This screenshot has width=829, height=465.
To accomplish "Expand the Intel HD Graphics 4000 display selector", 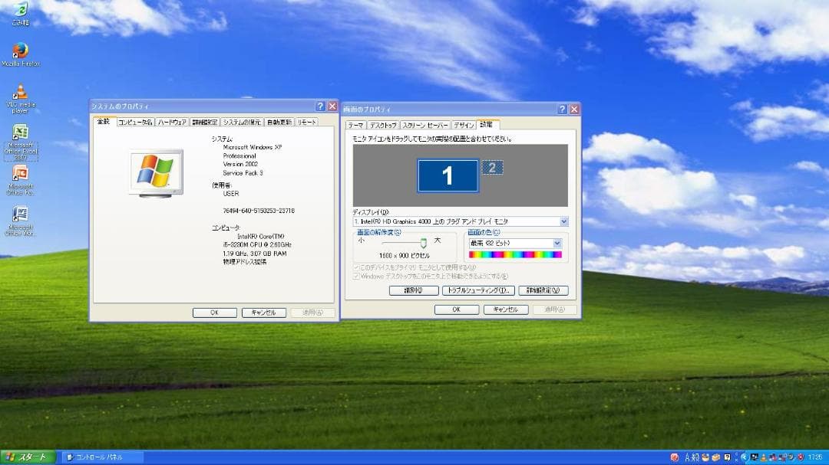I will coord(563,221).
